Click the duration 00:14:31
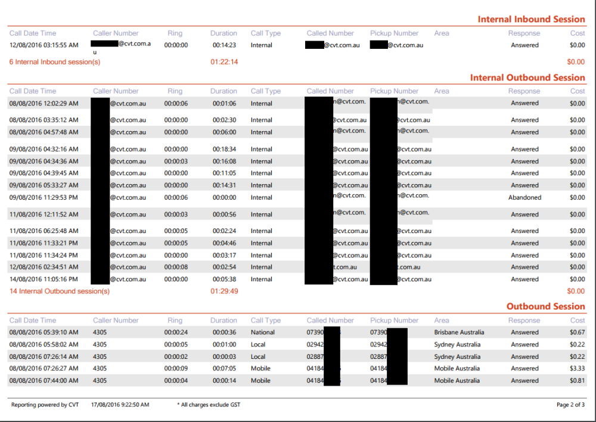596x422 pixels. point(224,185)
